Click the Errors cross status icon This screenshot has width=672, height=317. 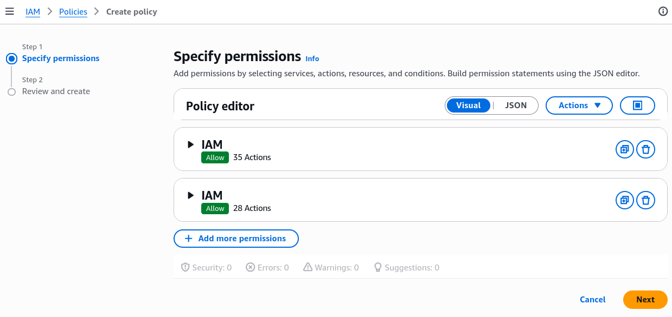click(x=250, y=267)
